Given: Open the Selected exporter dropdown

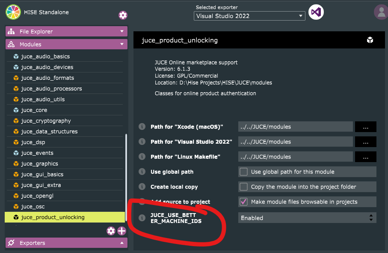Looking at the screenshot, I should [249, 16].
